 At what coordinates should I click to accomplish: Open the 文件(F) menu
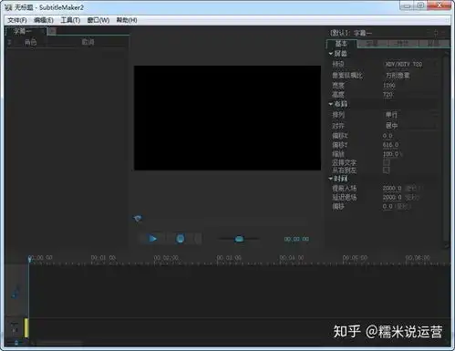click(x=17, y=20)
